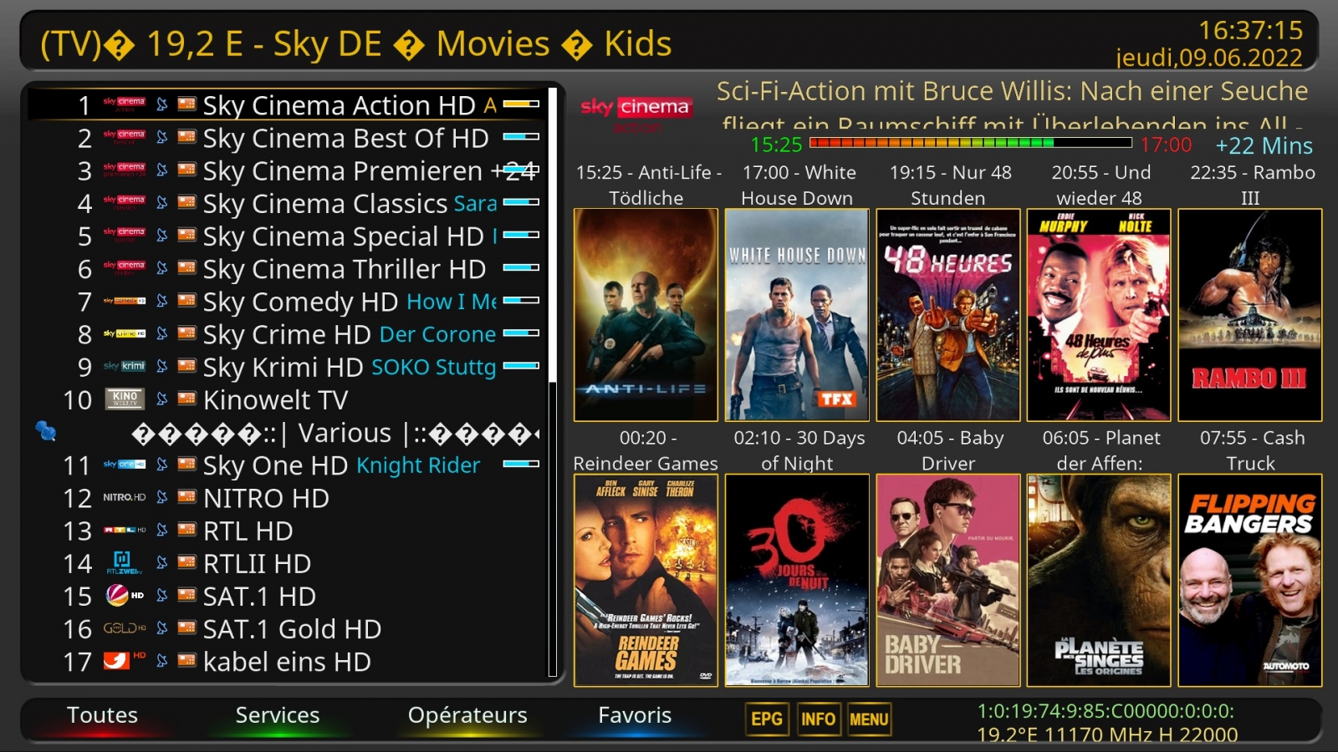
Task: Click the channel list vertical scrollbar
Action: click(x=552, y=382)
